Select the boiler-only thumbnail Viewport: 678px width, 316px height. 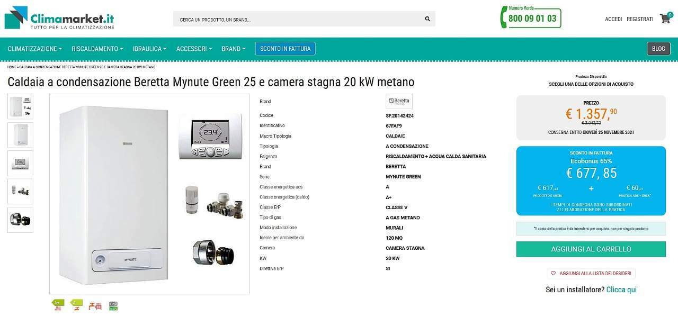20,135
